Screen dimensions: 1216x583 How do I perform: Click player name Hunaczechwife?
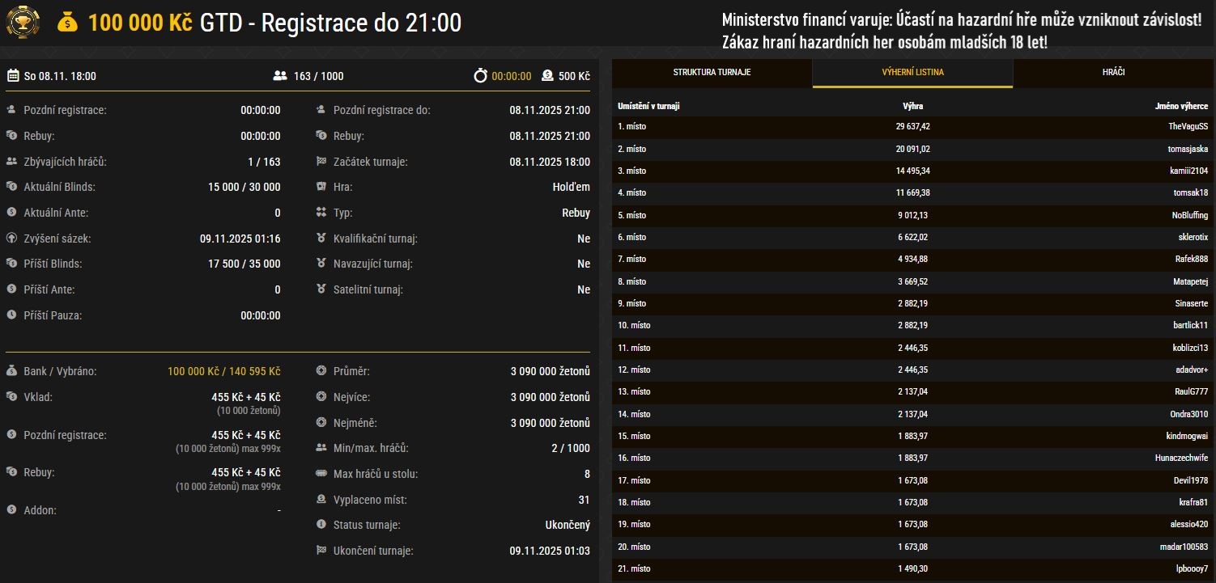pos(1182,458)
